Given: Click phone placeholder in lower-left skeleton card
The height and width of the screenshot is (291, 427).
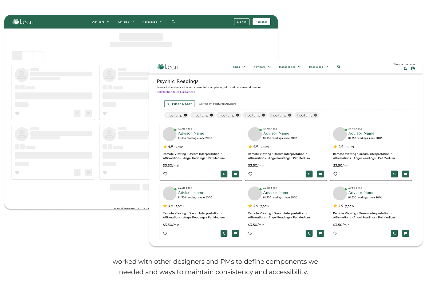Looking at the screenshot, I should 77,173.
